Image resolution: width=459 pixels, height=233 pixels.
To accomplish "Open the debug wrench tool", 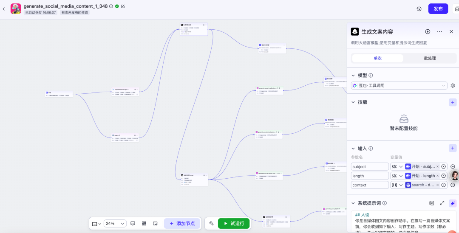I will (211, 223).
